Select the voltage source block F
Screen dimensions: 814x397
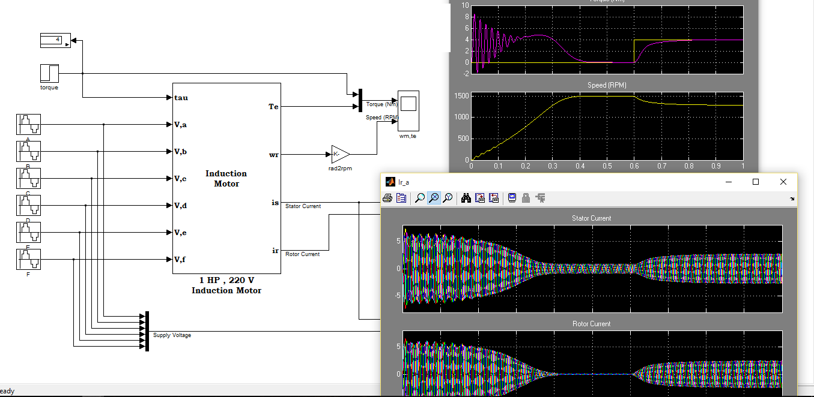[28, 259]
